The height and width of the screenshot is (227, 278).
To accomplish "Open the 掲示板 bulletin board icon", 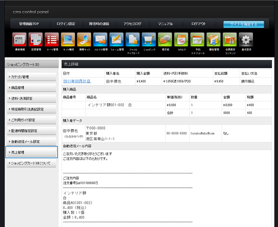I will (165, 40).
